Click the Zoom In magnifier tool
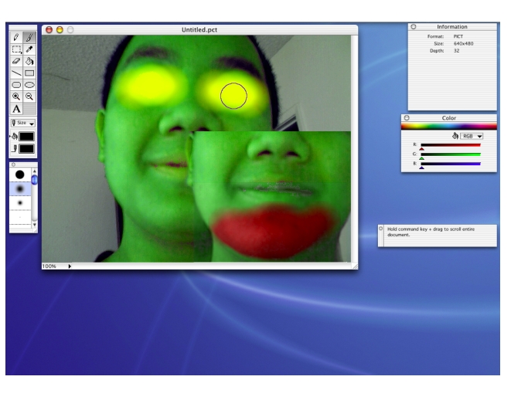 pyautogui.click(x=16, y=97)
